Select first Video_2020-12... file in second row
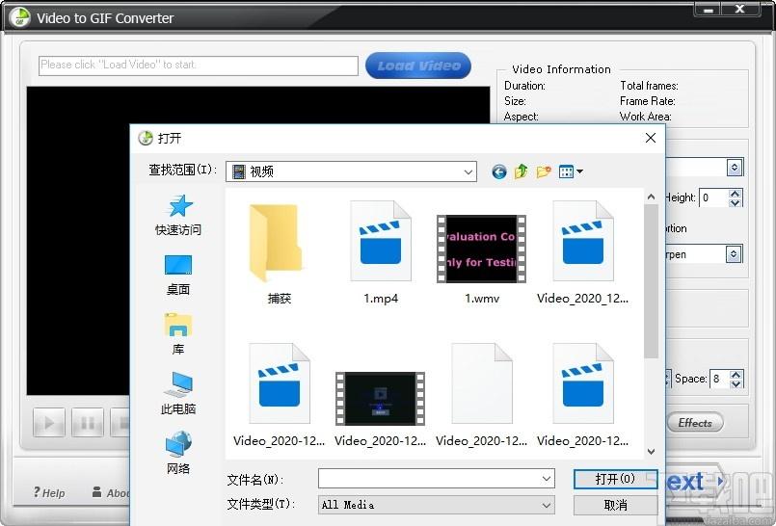Image resolution: width=776 pixels, height=526 pixels. [280, 396]
